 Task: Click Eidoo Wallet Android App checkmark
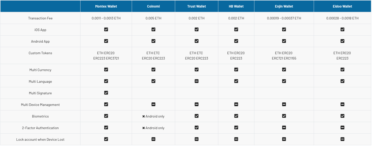coord(342,41)
